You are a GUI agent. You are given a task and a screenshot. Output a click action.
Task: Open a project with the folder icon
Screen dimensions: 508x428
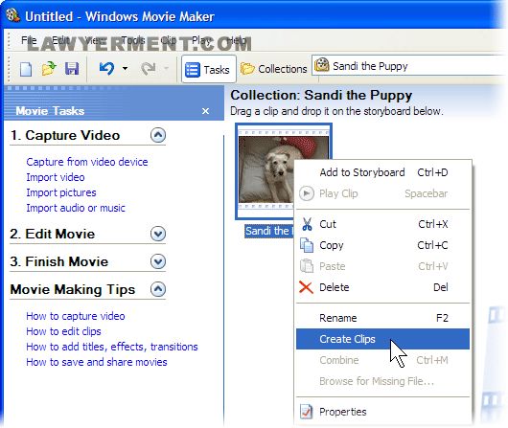[x=49, y=69]
